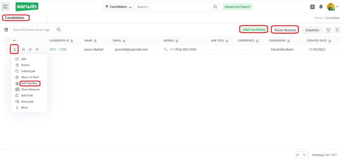Viewport: 343px width, 159px height.
Task: Tick the select-all header checkbox
Action: 8,41
